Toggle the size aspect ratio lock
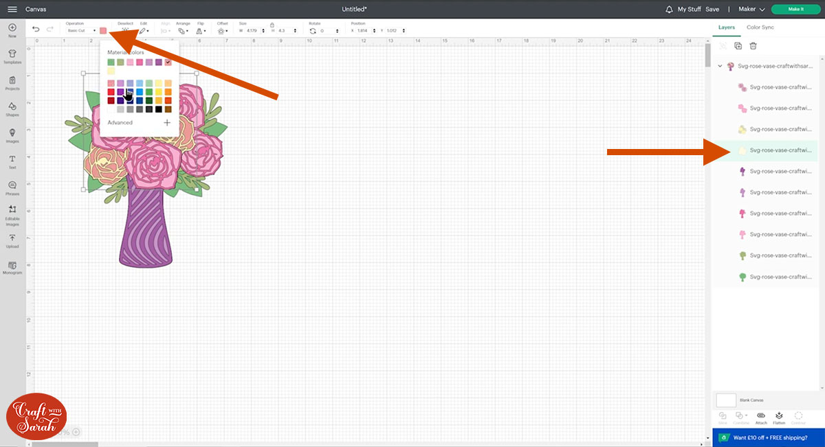This screenshot has height=447, width=825. click(272, 25)
